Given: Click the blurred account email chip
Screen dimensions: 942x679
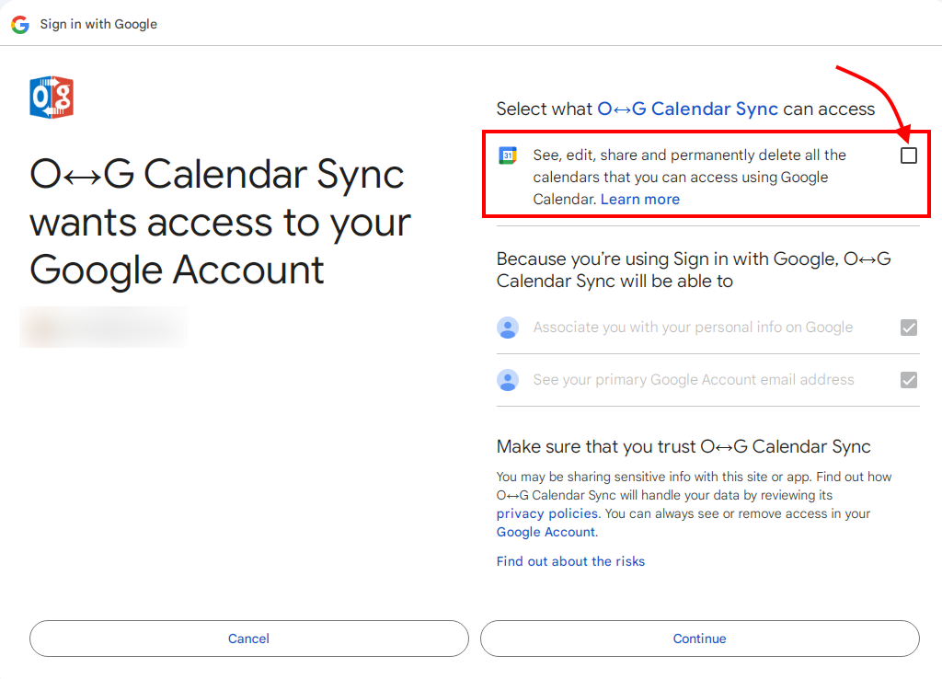Looking at the screenshot, I should 103,327.
